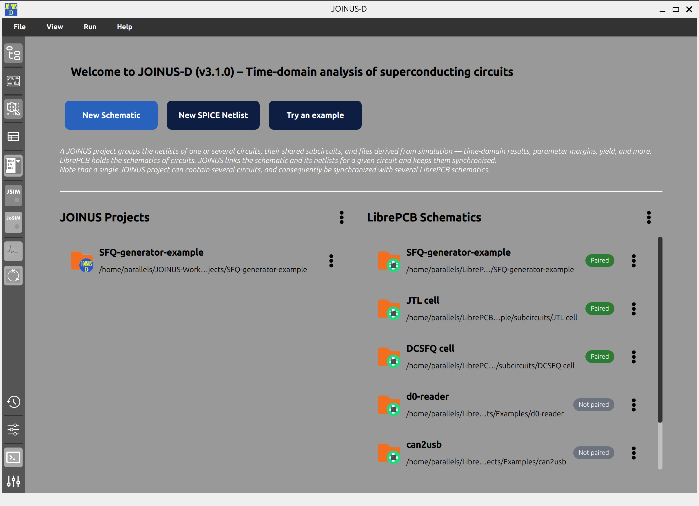Select the JTL cell schematic name

[x=423, y=301]
